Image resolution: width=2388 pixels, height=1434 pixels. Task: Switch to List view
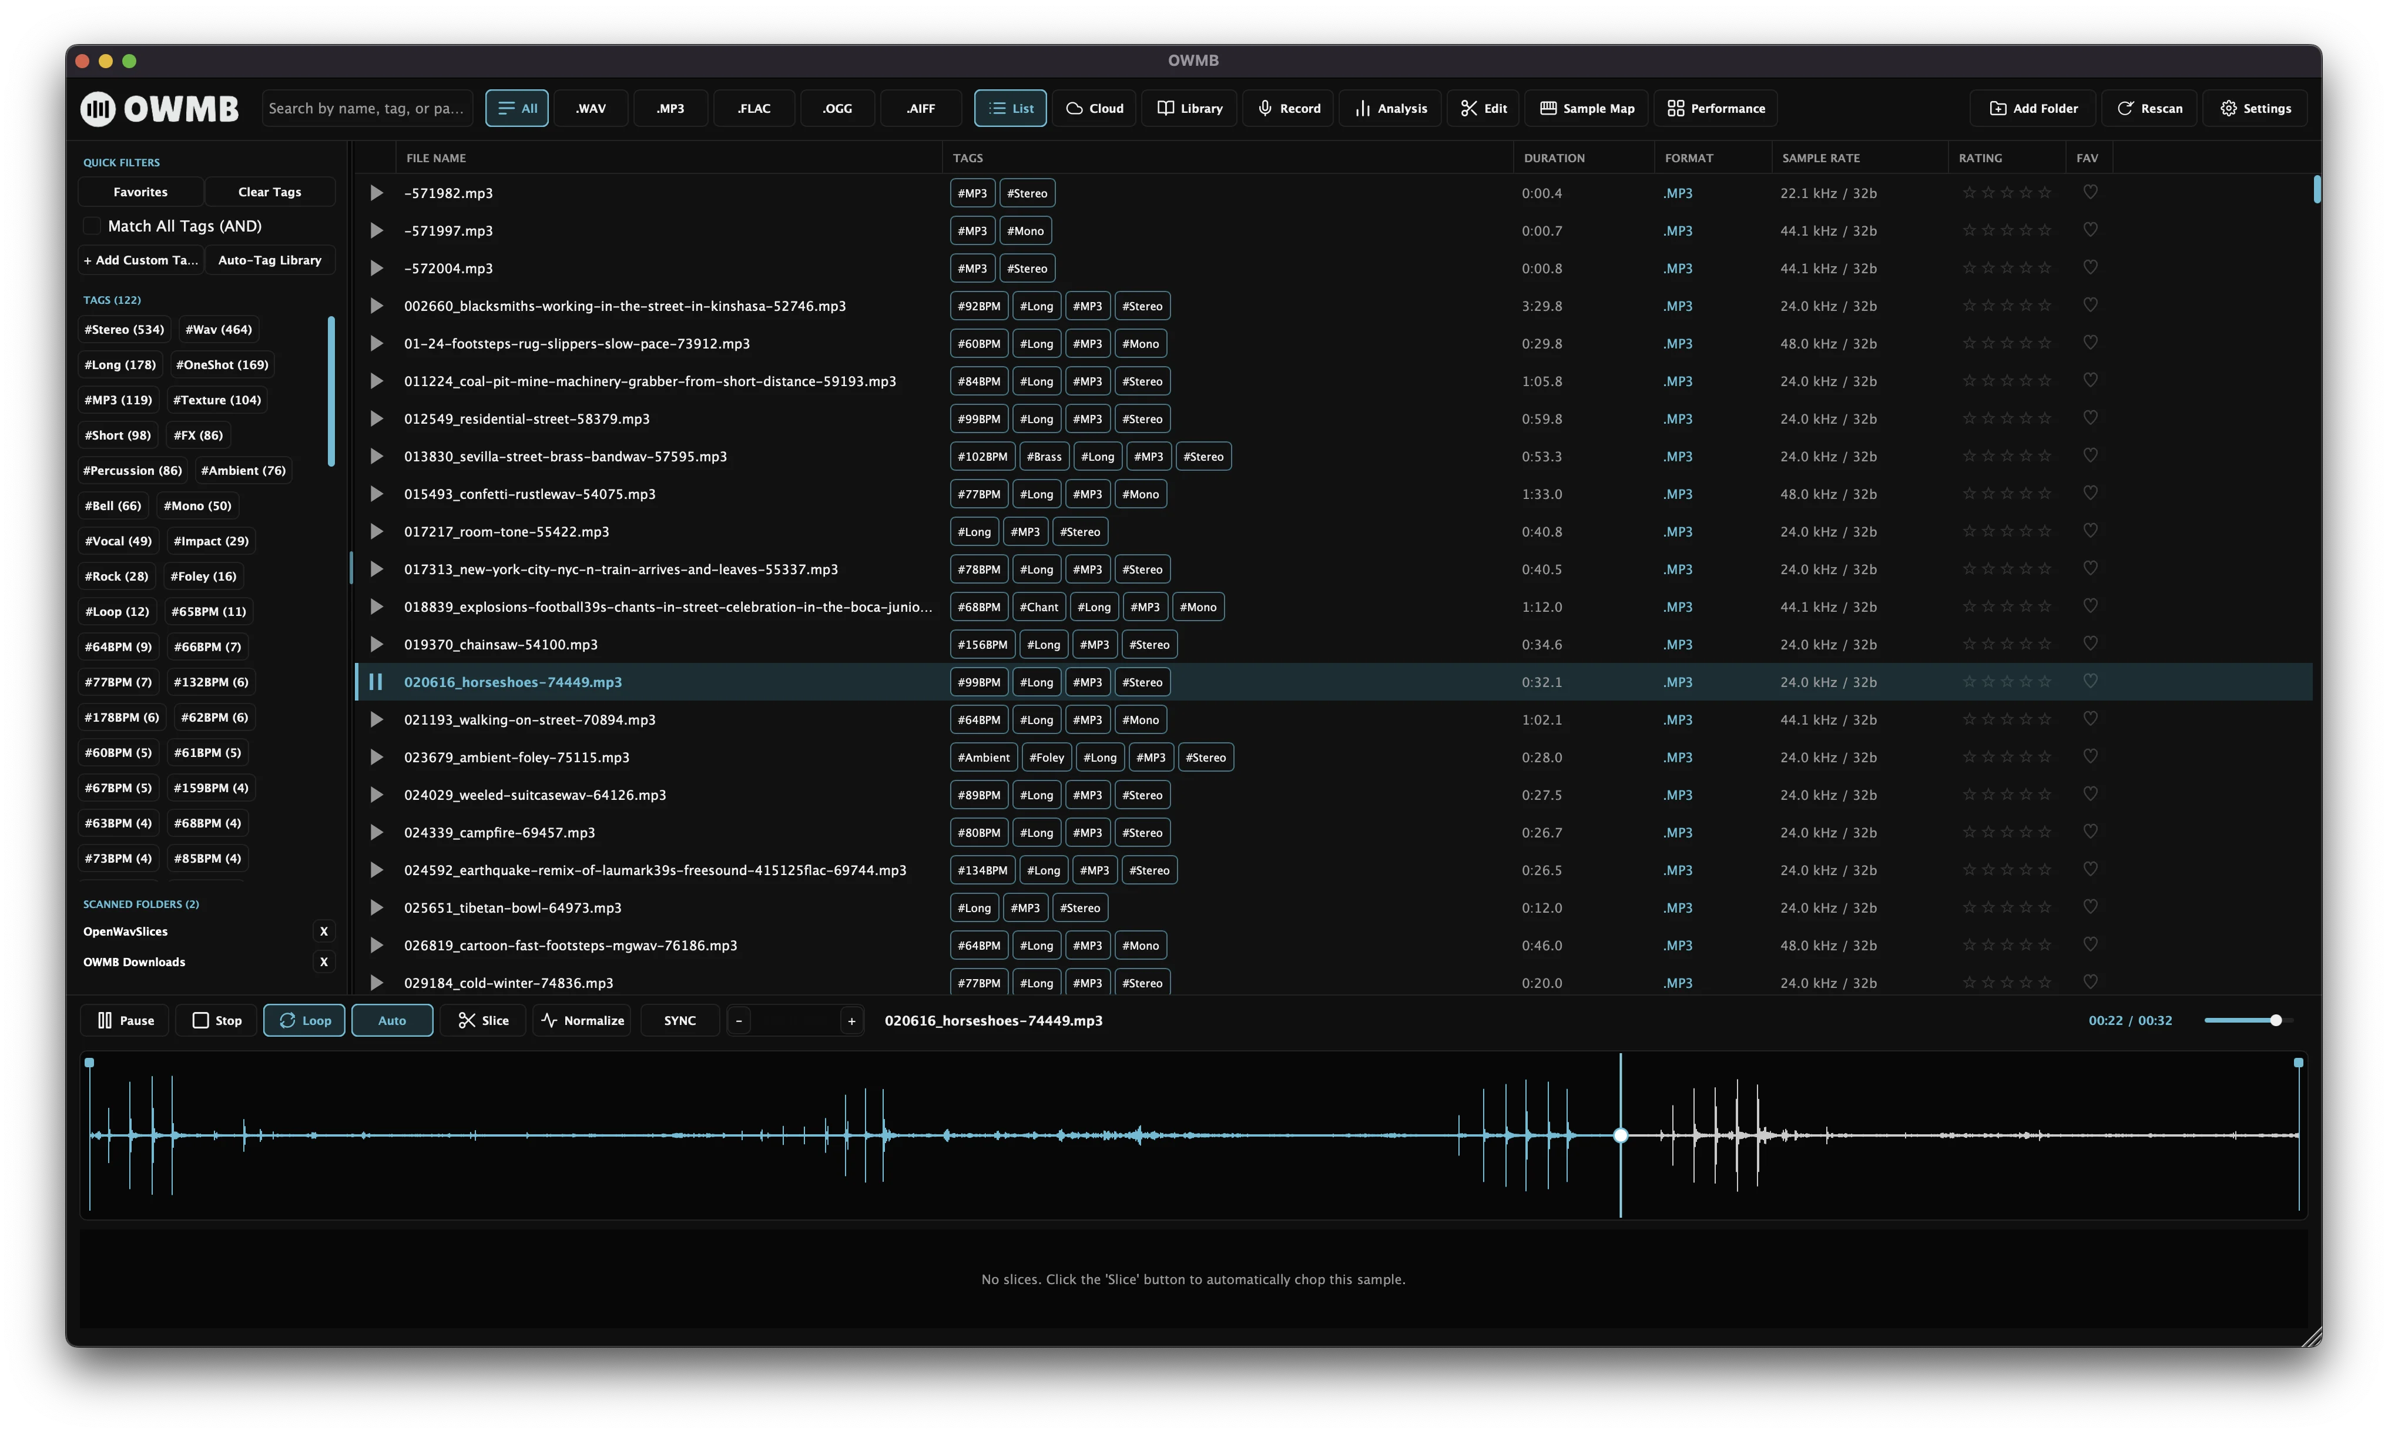click(x=1011, y=108)
